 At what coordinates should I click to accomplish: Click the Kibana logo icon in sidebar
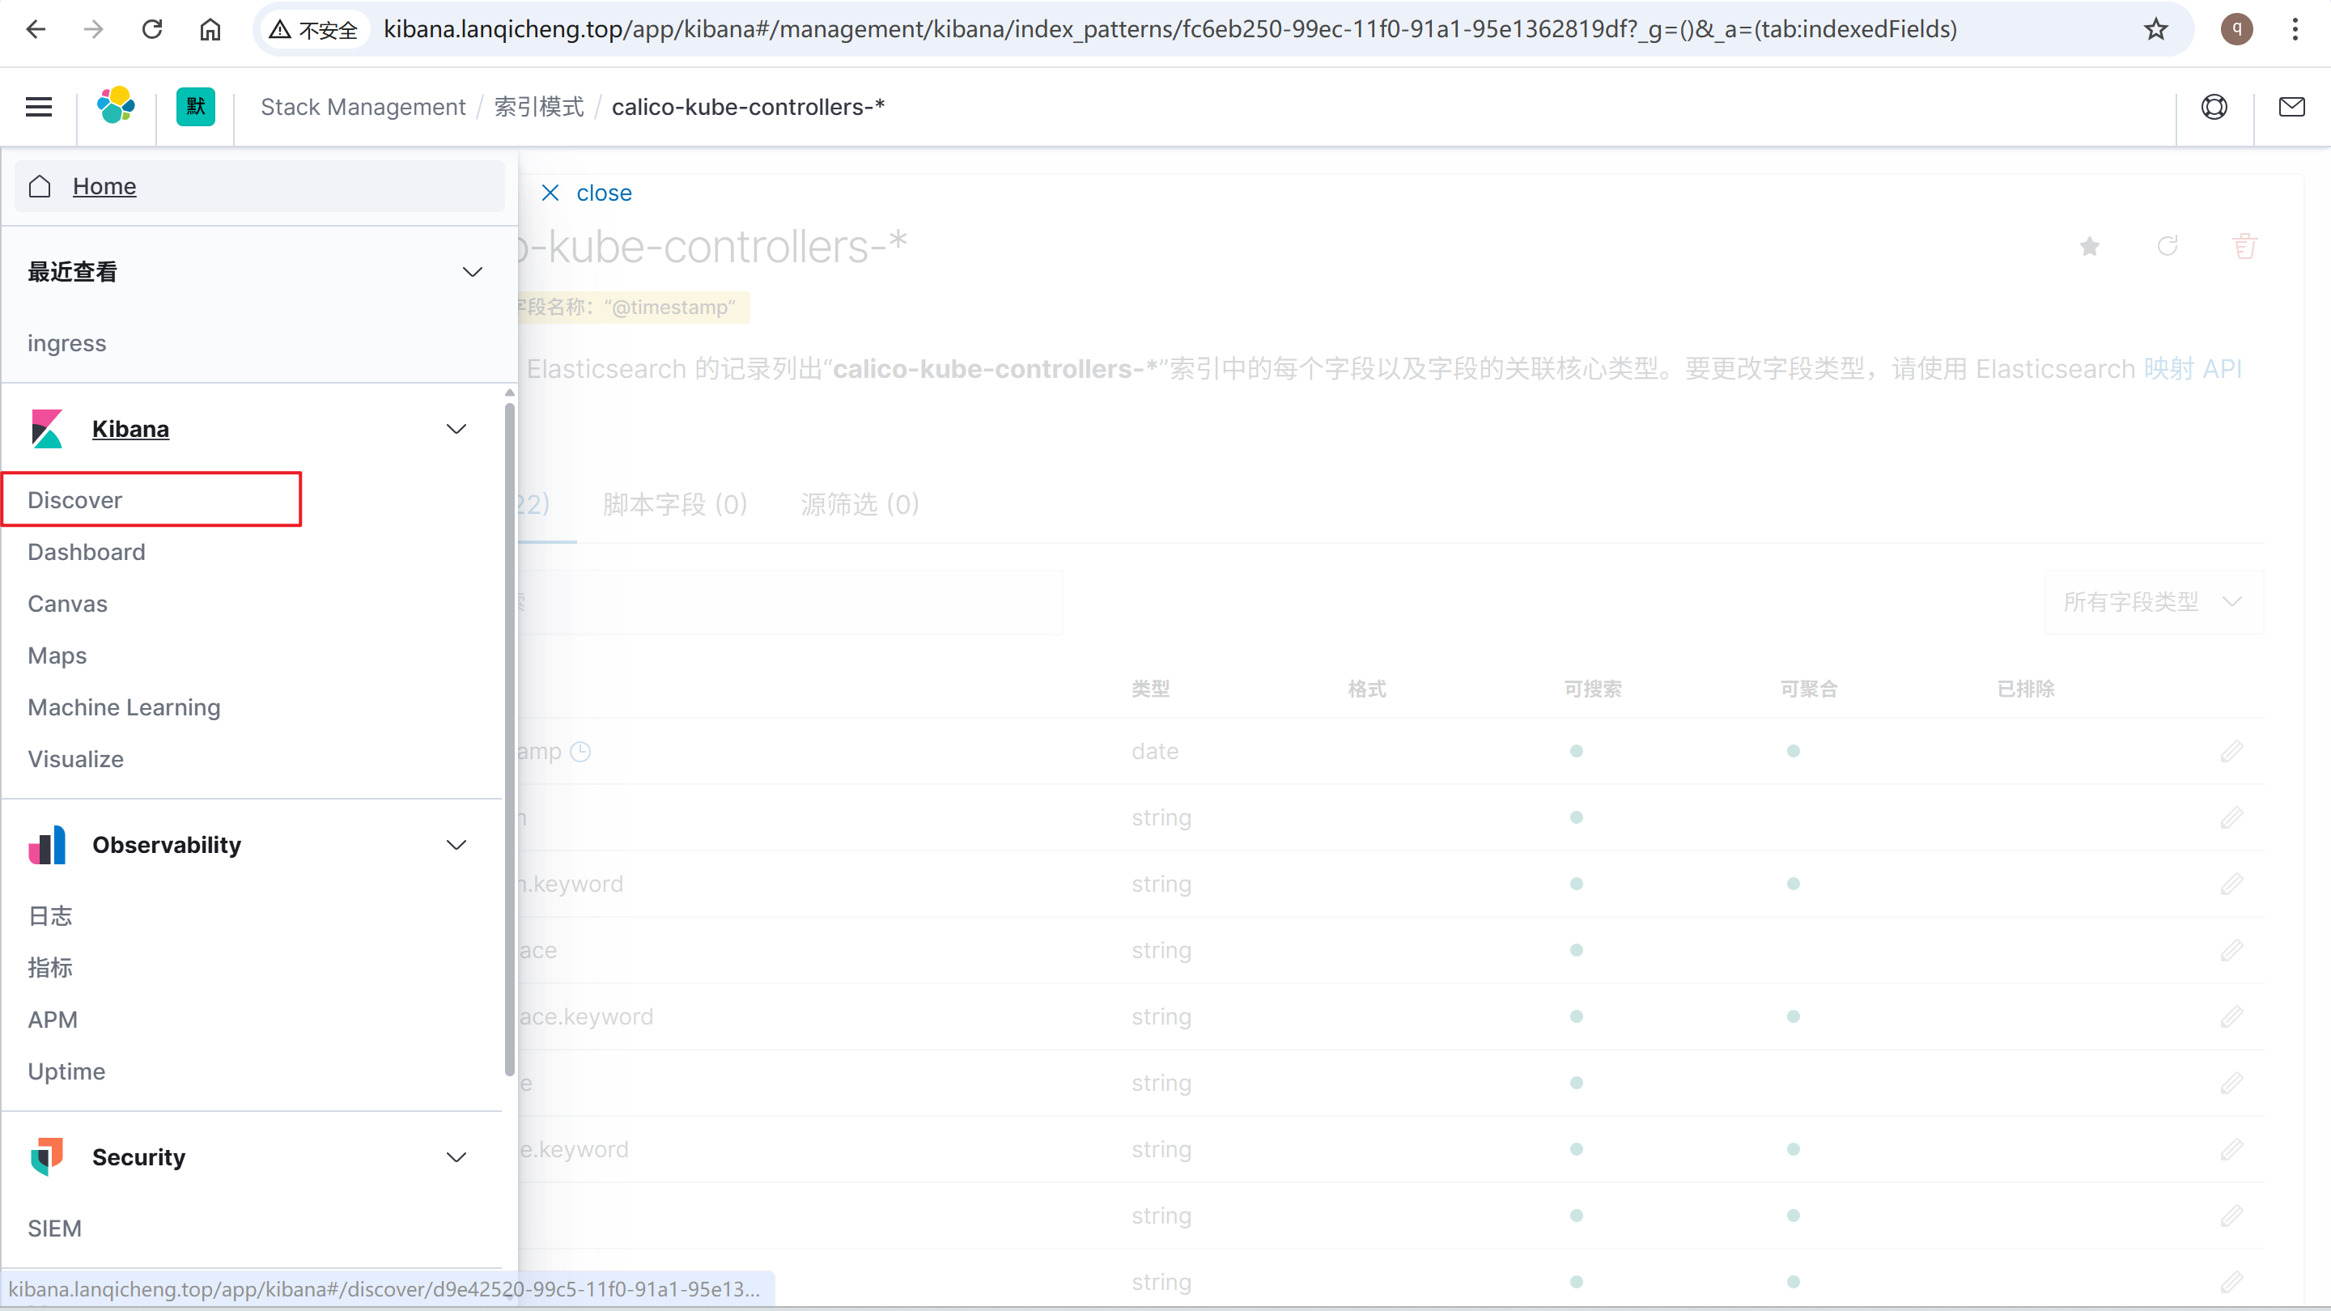click(47, 429)
